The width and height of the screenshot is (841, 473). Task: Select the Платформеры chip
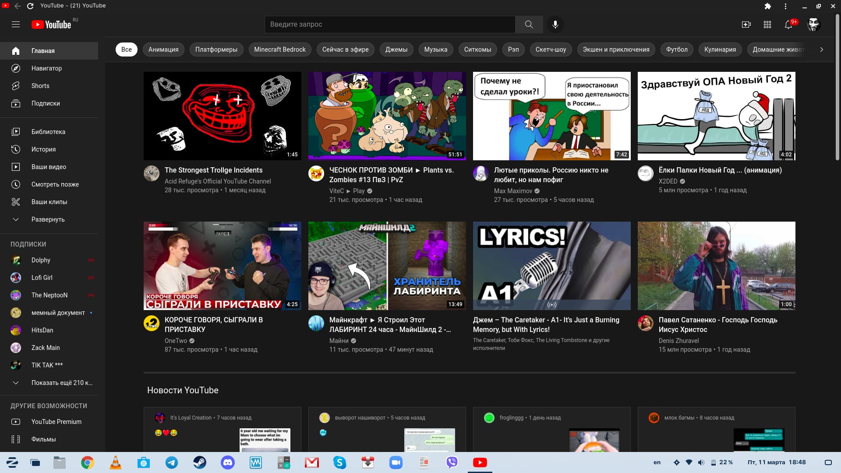coord(216,49)
